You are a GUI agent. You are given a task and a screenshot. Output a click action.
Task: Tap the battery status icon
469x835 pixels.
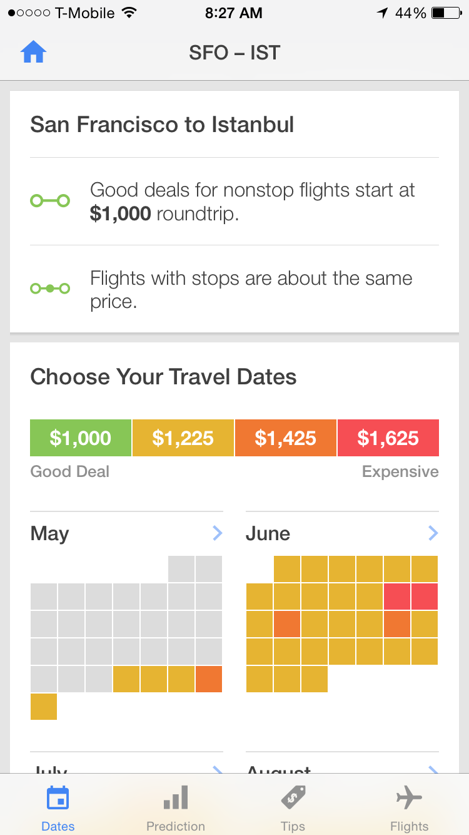click(446, 13)
